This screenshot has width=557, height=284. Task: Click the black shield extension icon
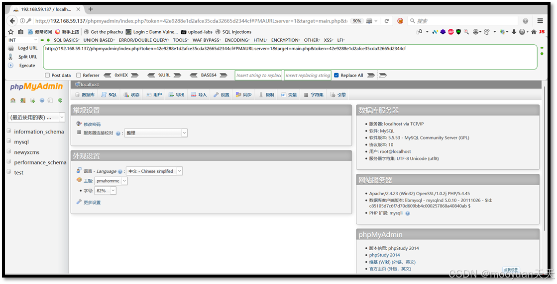(x=458, y=32)
